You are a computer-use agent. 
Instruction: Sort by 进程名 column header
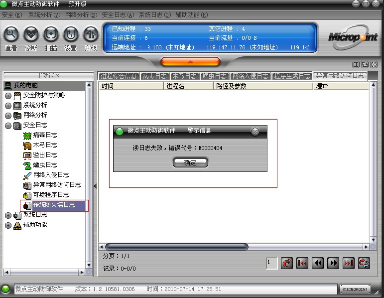189,86
